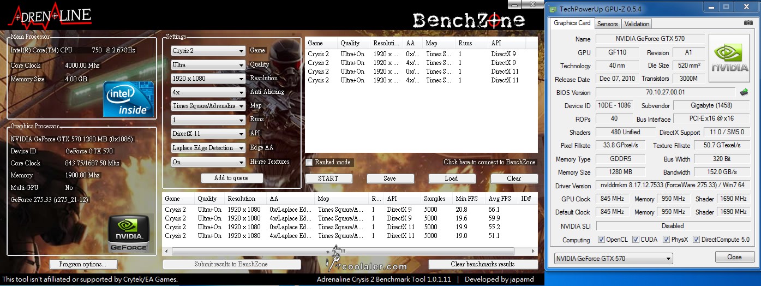
Task: Open the API dropdown showing DirectX 11
Action: [x=208, y=134]
